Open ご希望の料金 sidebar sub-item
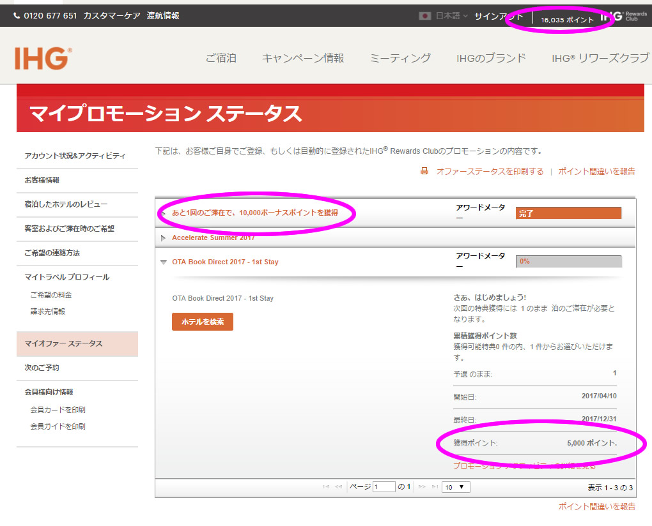Viewport: 652px width, 526px height. (50, 295)
